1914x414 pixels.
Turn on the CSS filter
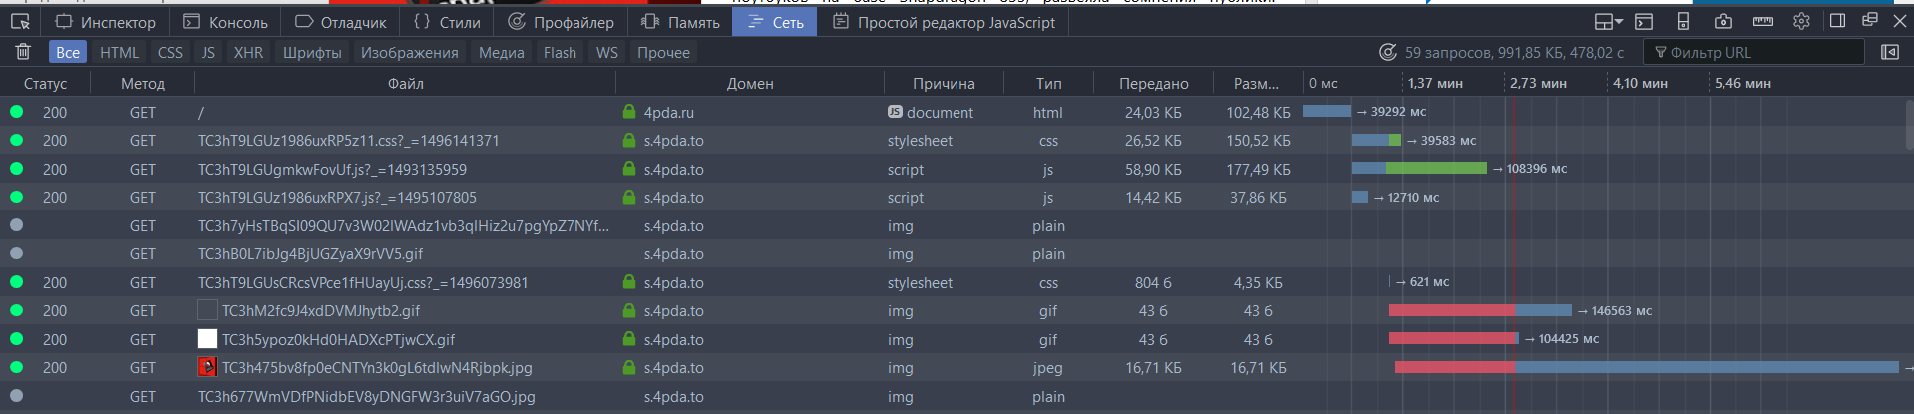[x=170, y=52]
